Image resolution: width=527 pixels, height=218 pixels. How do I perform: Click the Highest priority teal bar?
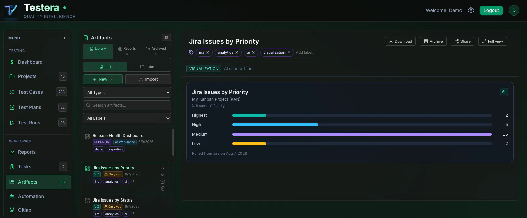(x=249, y=115)
